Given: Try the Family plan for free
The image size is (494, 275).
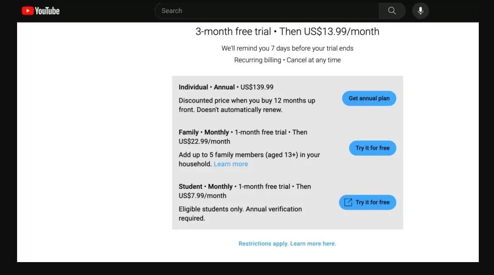Looking at the screenshot, I should pyautogui.click(x=372, y=148).
